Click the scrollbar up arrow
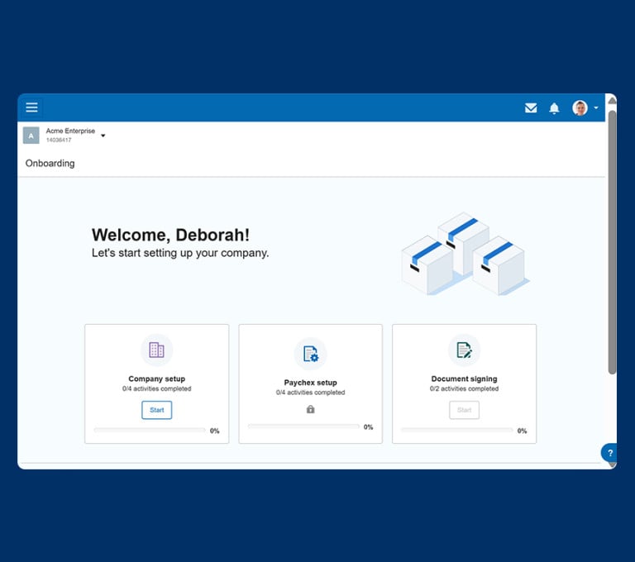The height and width of the screenshot is (562, 635). 613,100
